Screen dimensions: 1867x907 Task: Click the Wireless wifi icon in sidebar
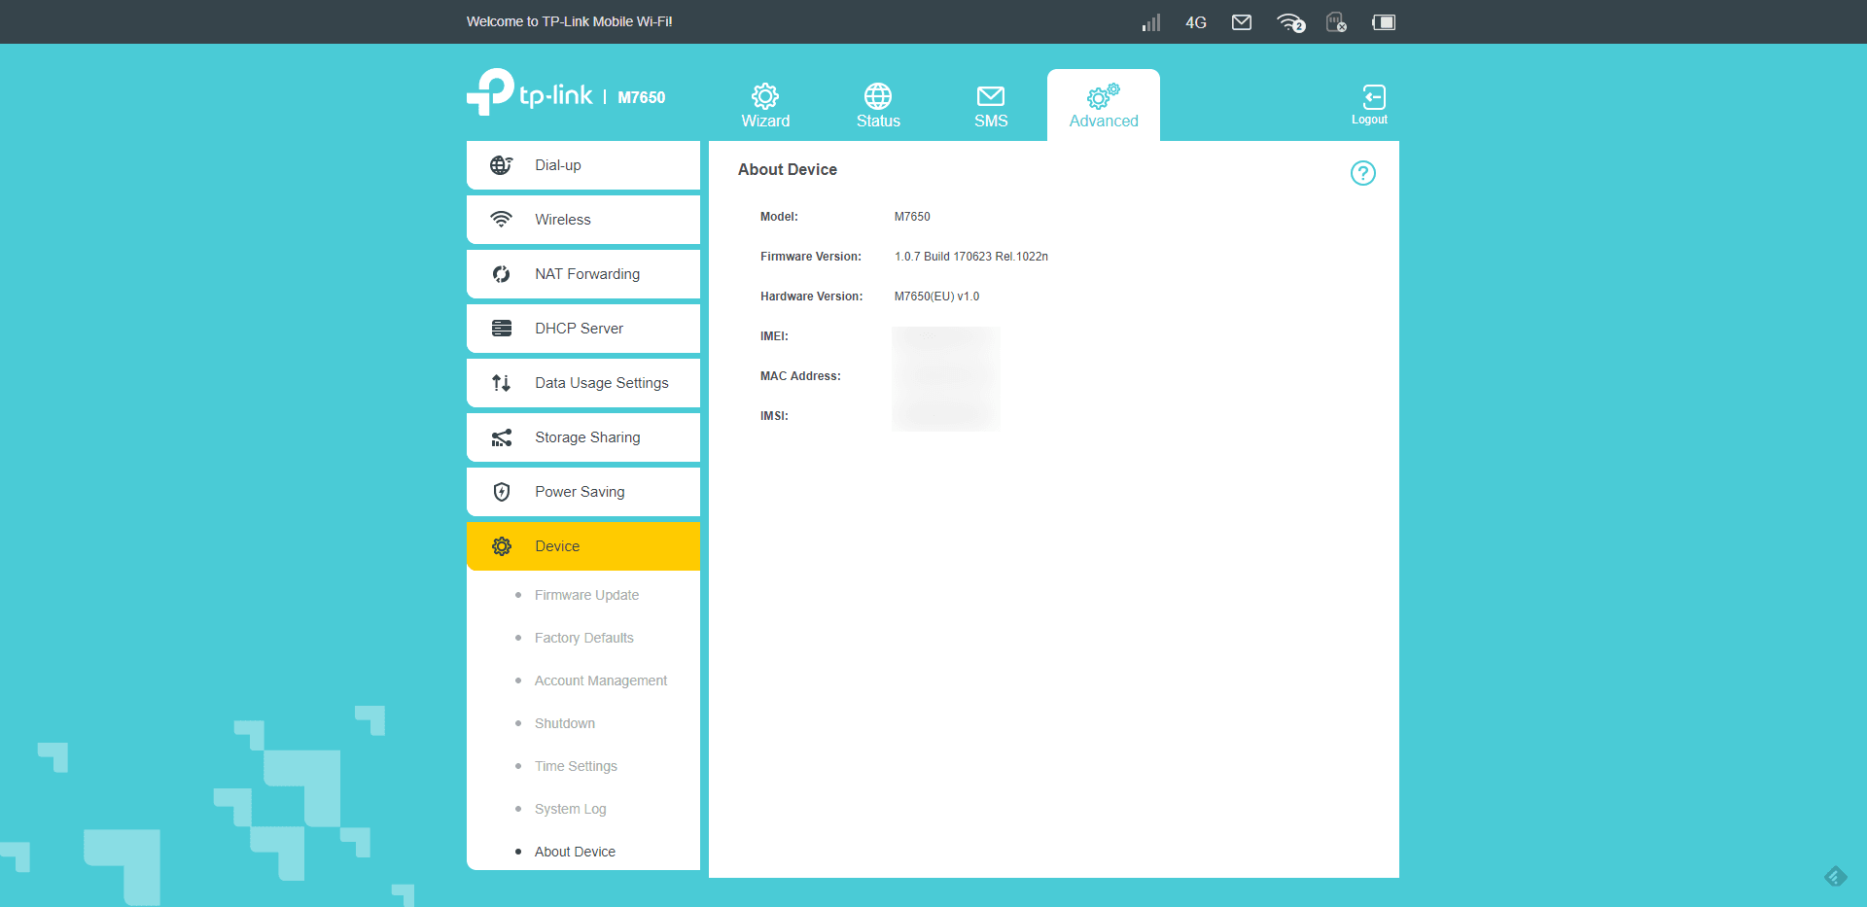tap(502, 220)
